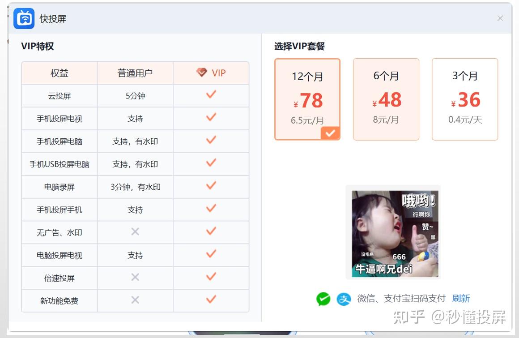Click the cross icon in 新功能免费 row

(x=135, y=300)
